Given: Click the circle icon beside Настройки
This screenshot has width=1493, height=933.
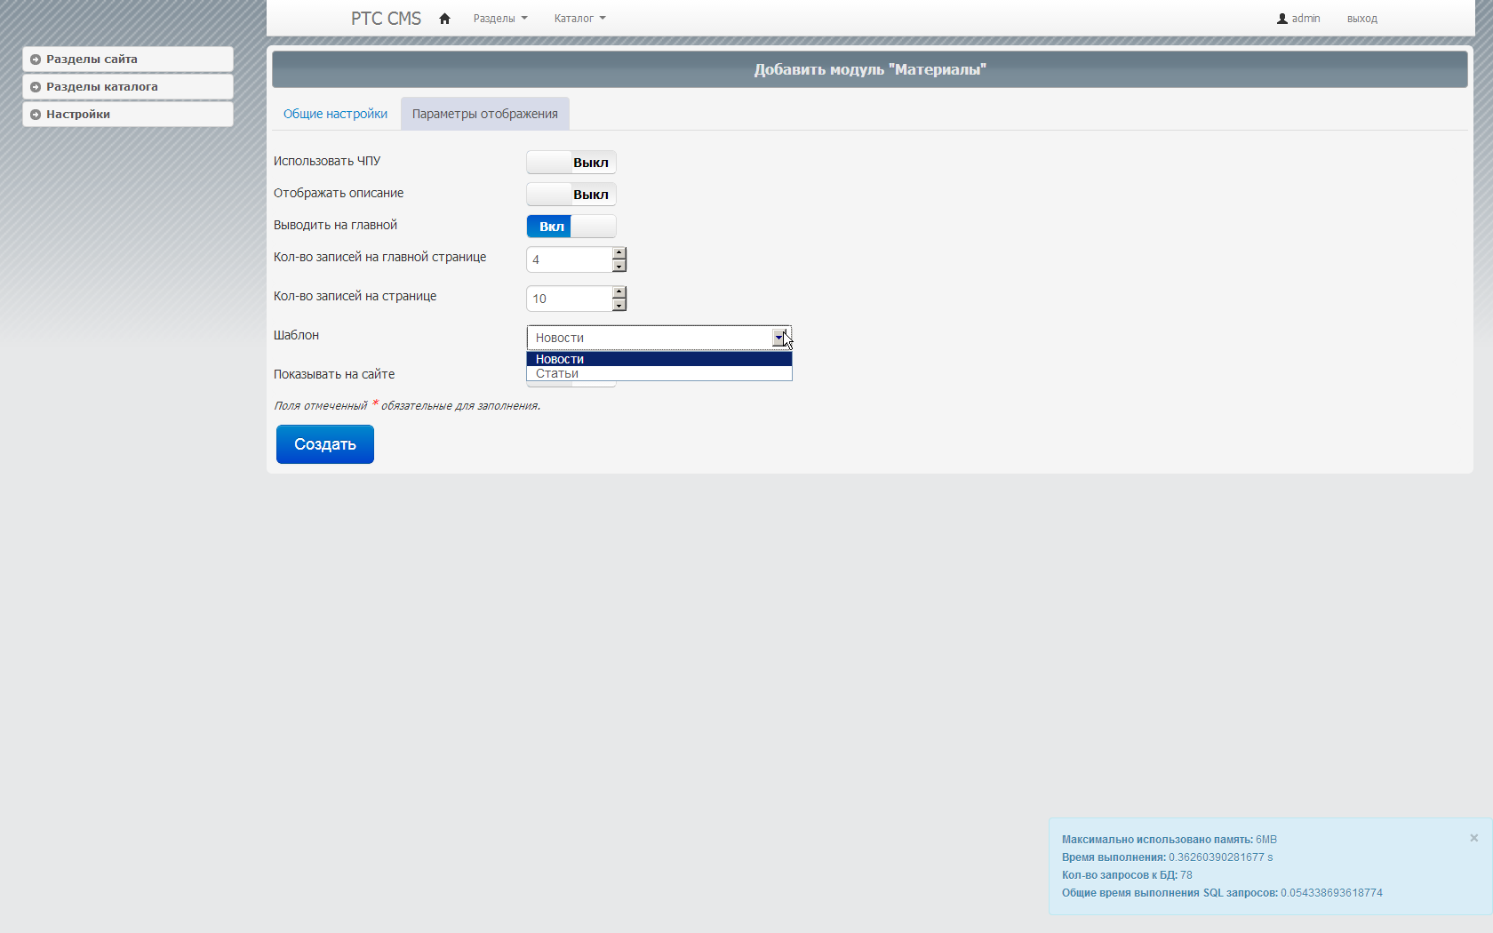Looking at the screenshot, I should 36,115.
